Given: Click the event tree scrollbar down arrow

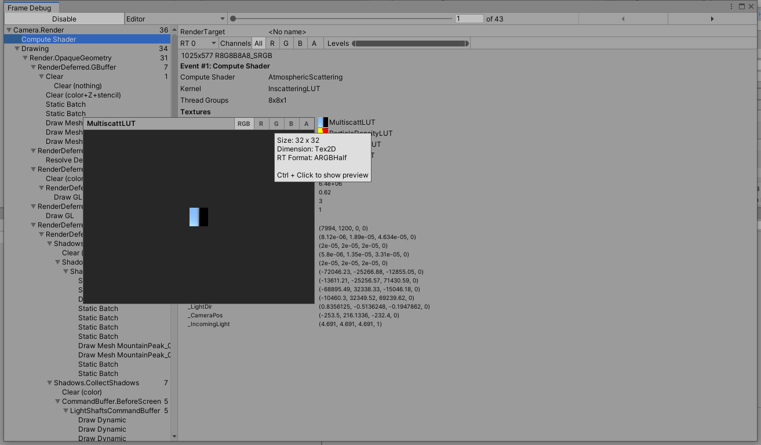Looking at the screenshot, I should tap(174, 436).
